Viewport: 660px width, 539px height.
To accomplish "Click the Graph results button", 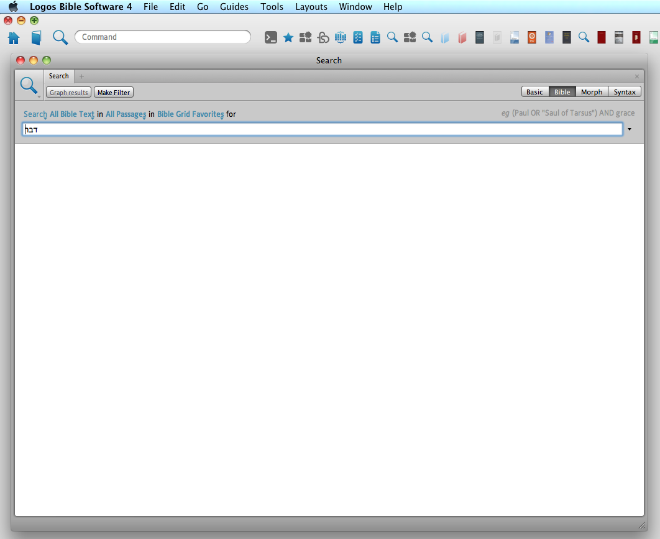I will (68, 92).
